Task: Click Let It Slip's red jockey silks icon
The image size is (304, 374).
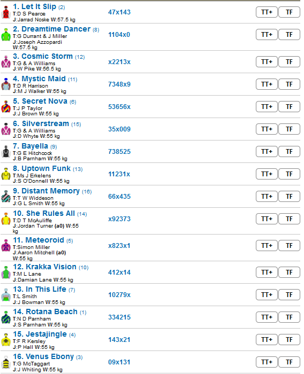Action: pos(6,12)
